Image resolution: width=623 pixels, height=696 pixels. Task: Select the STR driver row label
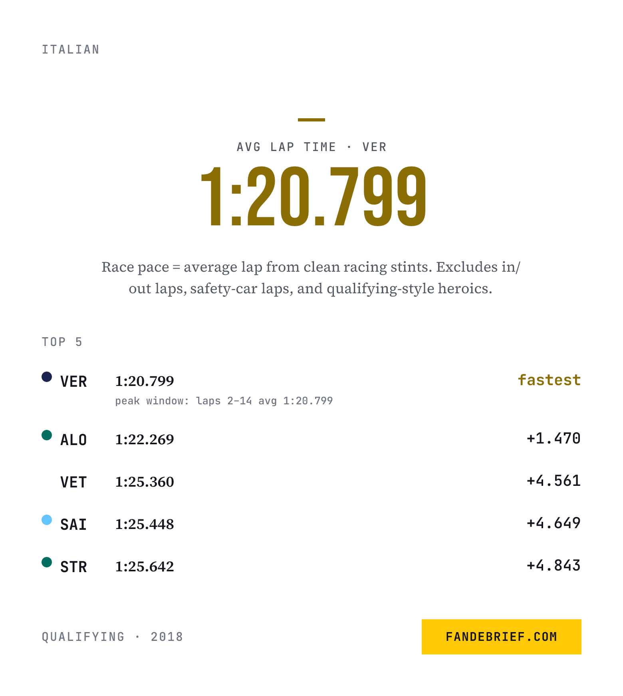[73, 567]
